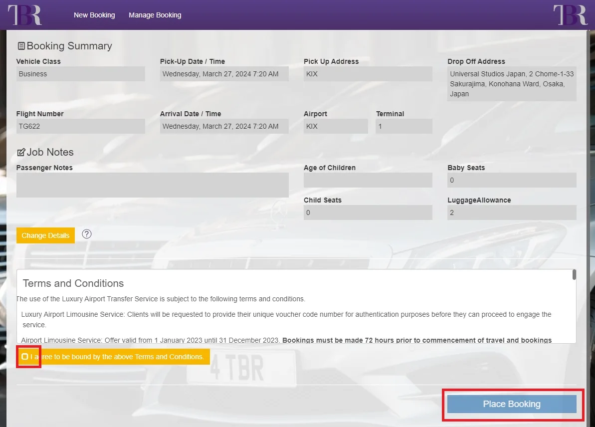Tick the agree to Terms and Conditions checkbox

[24, 356]
